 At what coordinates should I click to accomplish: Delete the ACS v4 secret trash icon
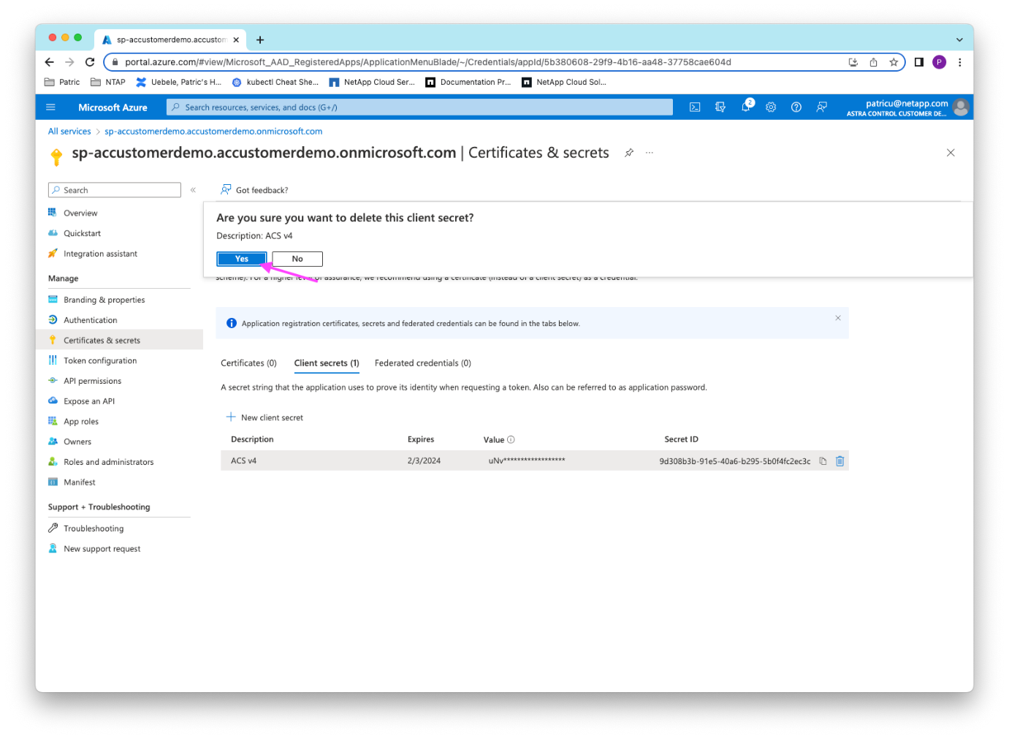839,461
